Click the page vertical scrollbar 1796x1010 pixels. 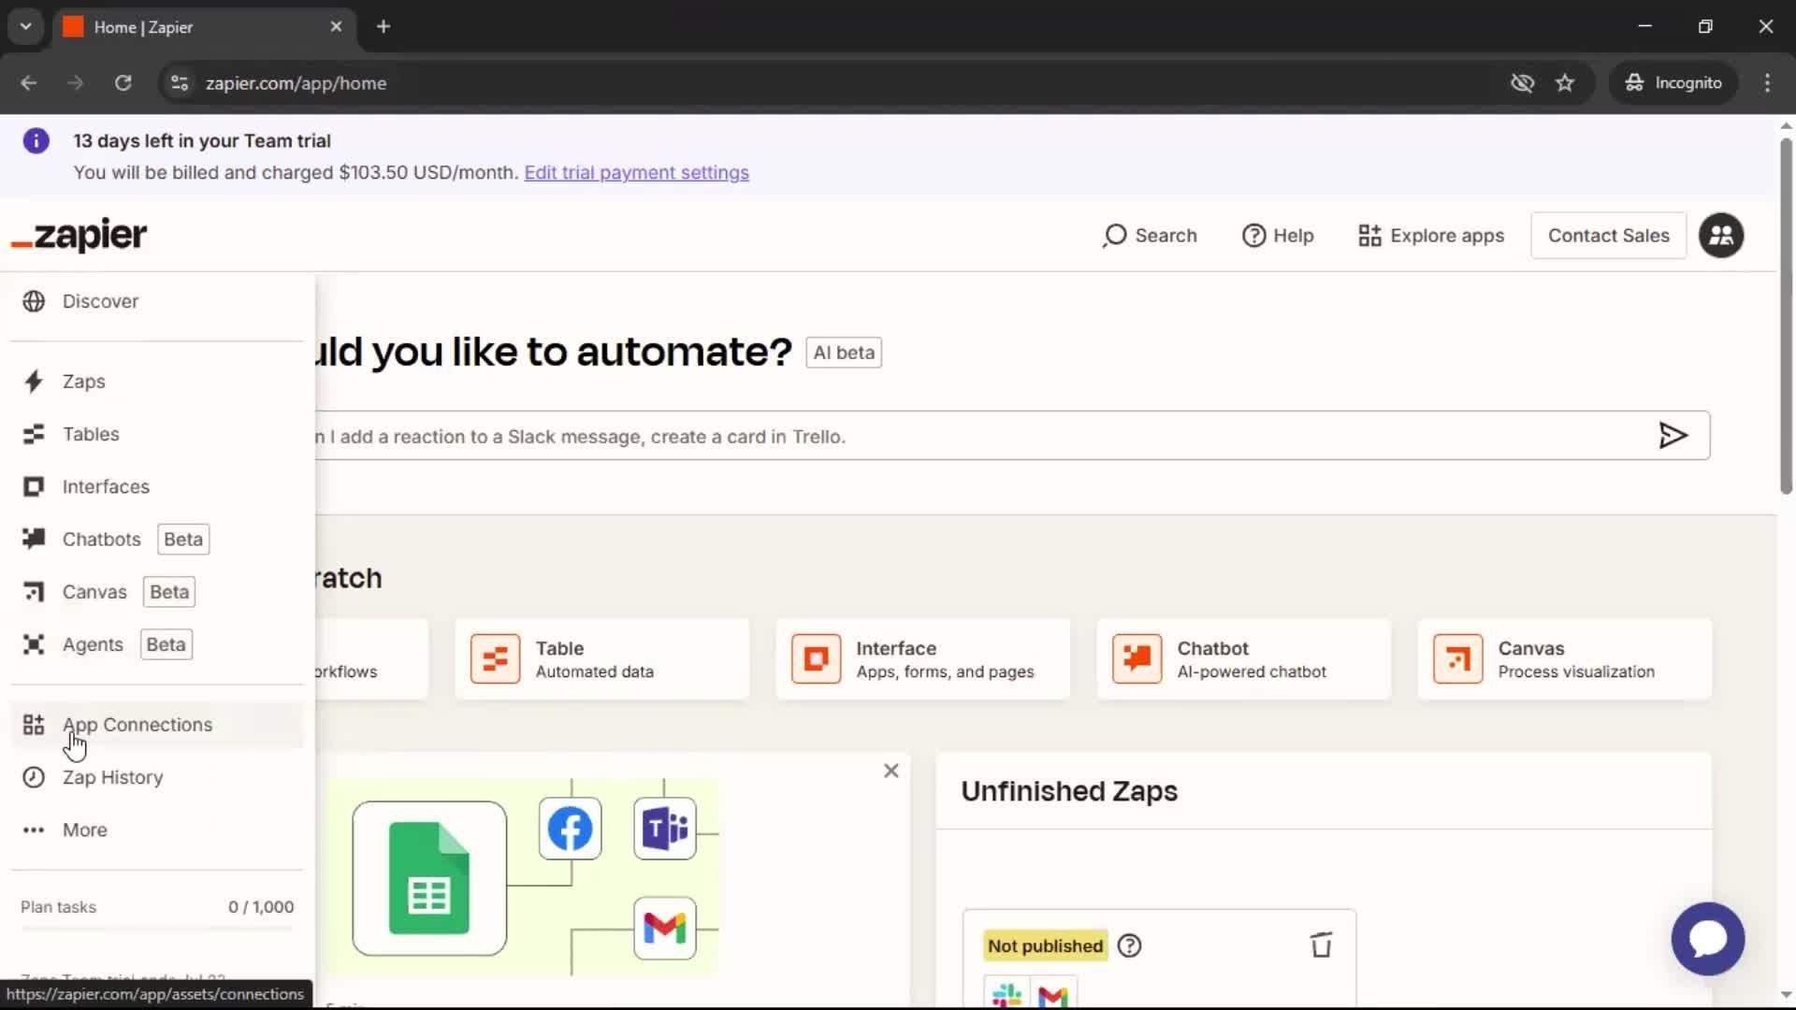(1786, 318)
